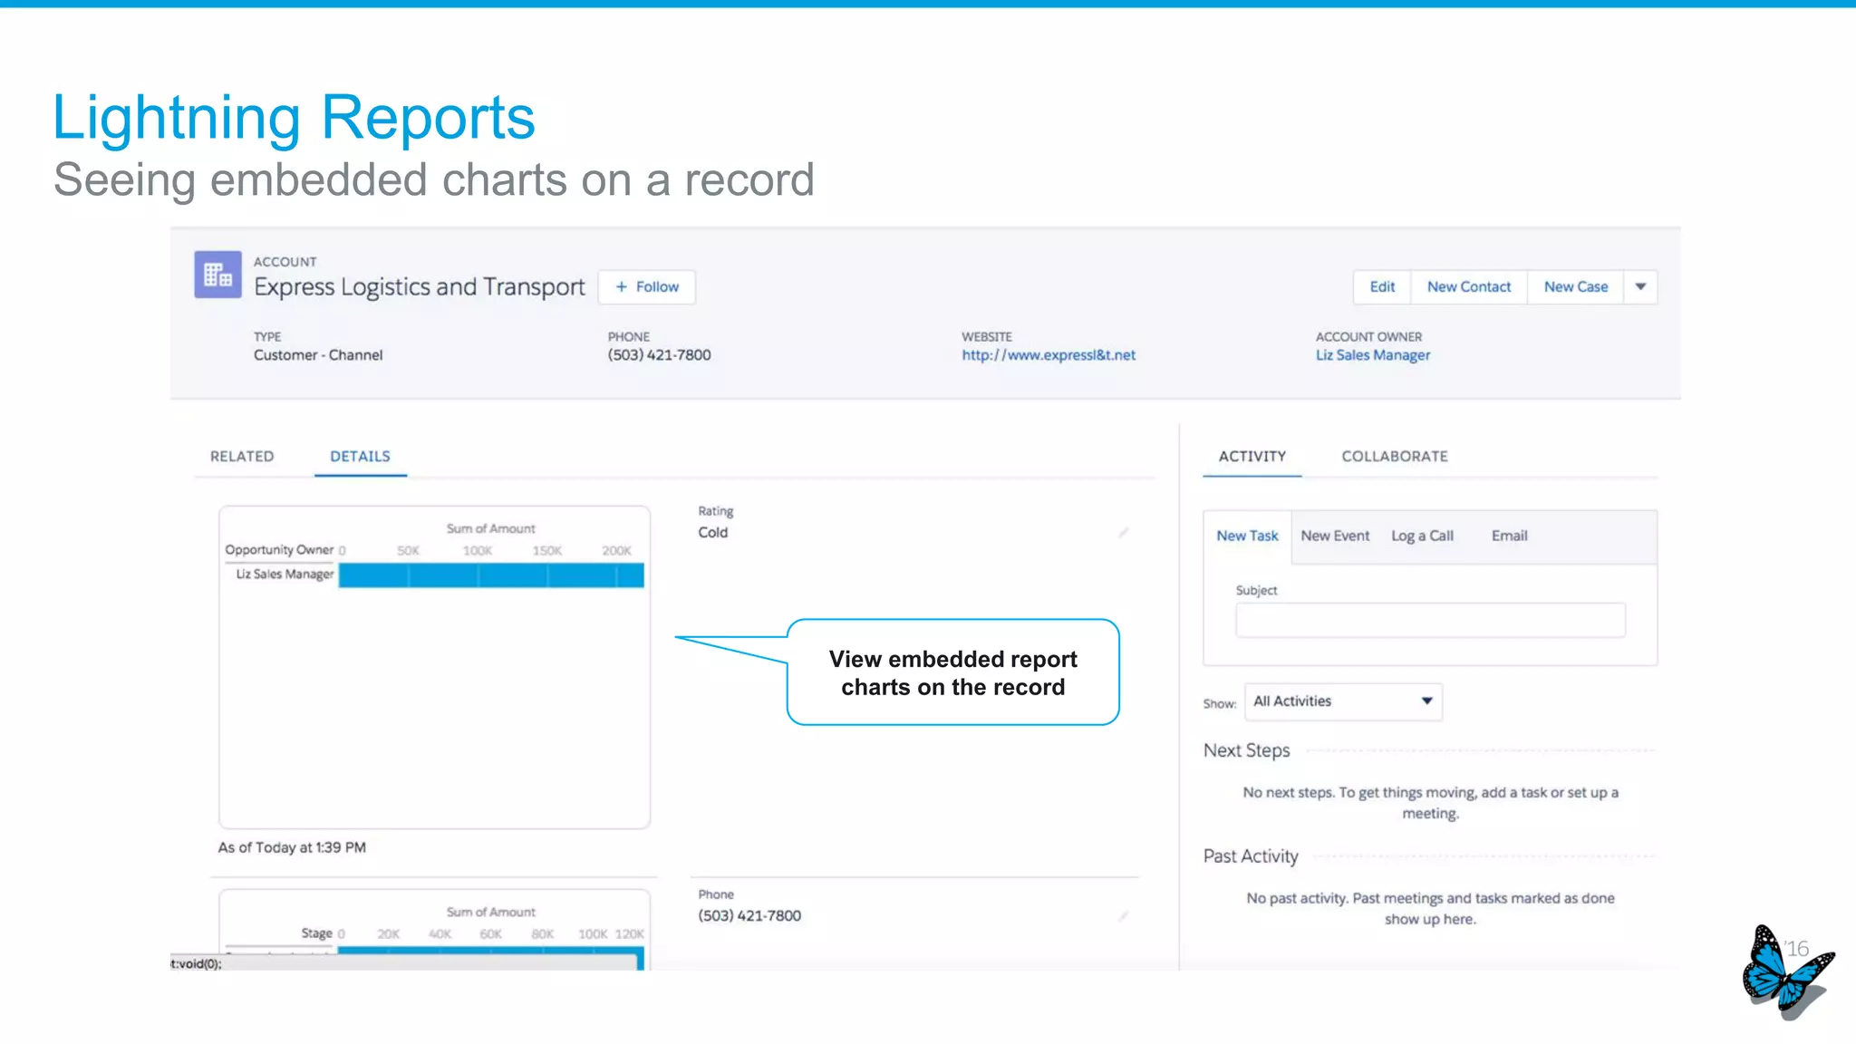Click the Liz Sales Manager chart bar

[491, 575]
